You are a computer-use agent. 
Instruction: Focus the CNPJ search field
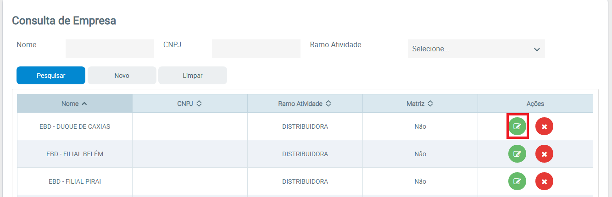tap(256, 49)
